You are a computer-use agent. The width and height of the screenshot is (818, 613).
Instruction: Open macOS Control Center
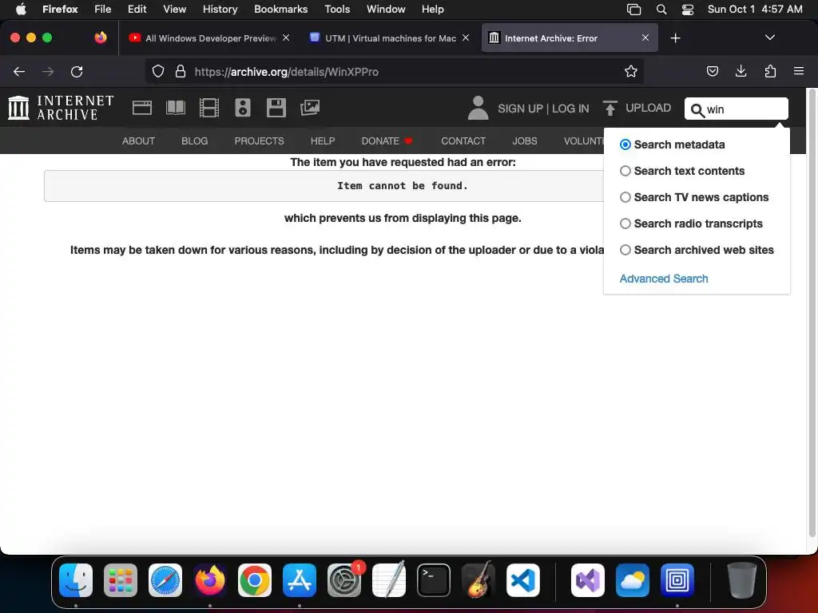coord(688,10)
